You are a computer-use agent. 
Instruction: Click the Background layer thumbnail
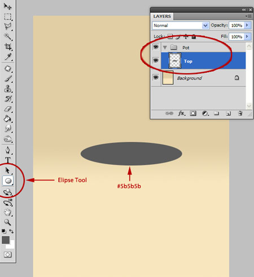pyautogui.click(x=168, y=78)
